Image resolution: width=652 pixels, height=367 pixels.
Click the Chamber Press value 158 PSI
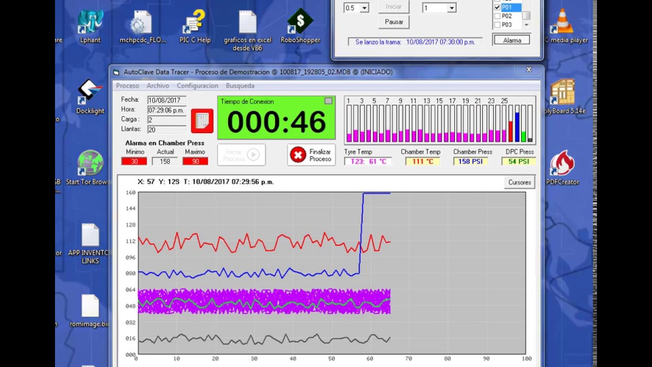pyautogui.click(x=471, y=162)
